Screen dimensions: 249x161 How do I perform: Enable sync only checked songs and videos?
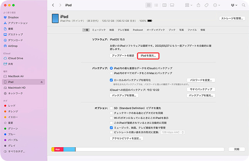(111, 113)
